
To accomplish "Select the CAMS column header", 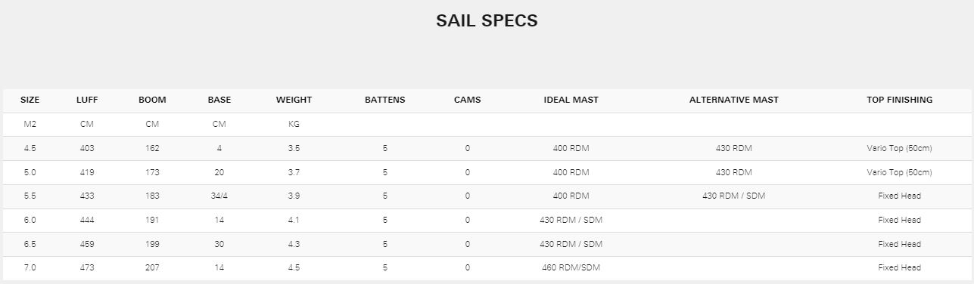I will coord(467,100).
